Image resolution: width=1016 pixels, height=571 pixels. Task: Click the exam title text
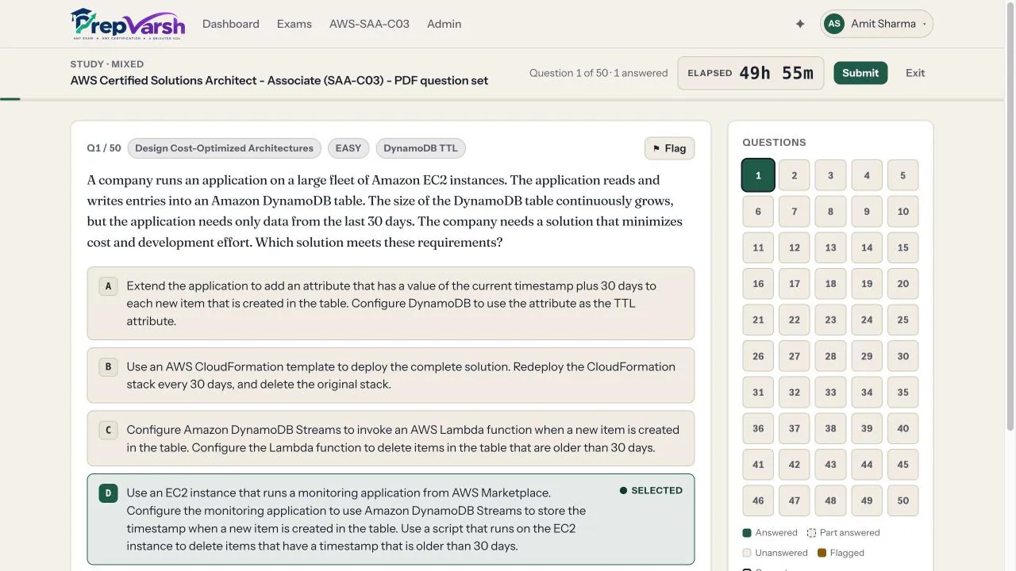coord(279,80)
